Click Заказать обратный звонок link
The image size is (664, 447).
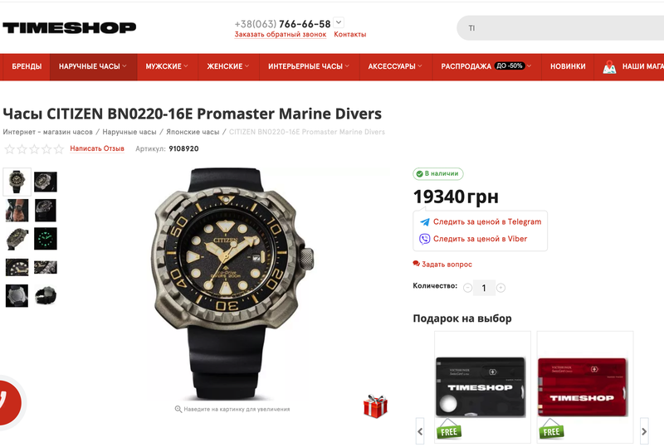(281, 34)
